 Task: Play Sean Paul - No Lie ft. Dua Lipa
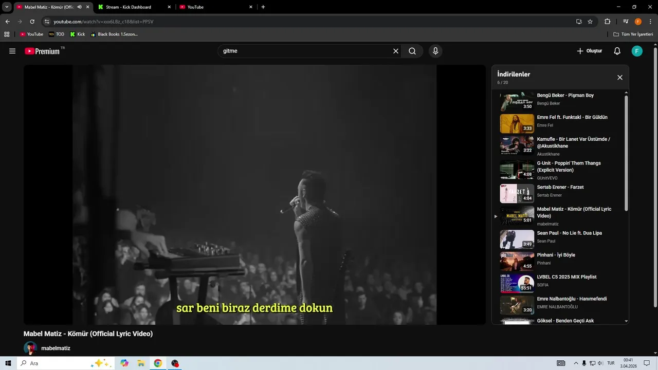[x=560, y=239]
